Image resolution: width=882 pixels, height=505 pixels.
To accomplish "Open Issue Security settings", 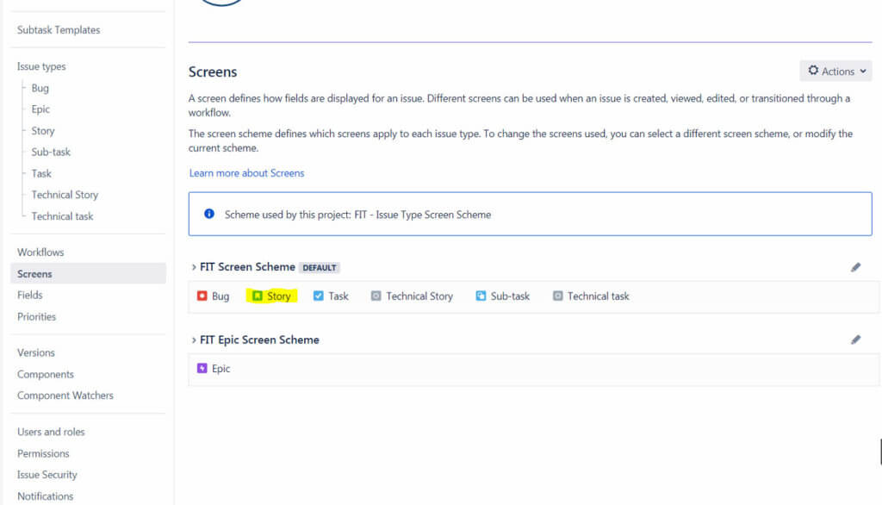I will pyautogui.click(x=47, y=475).
